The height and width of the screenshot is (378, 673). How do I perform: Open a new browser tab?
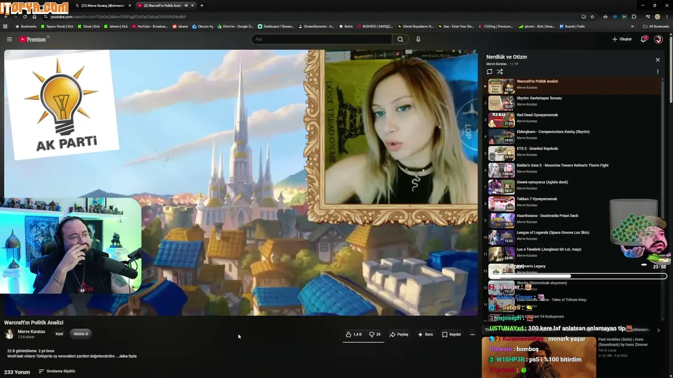pos(202,5)
